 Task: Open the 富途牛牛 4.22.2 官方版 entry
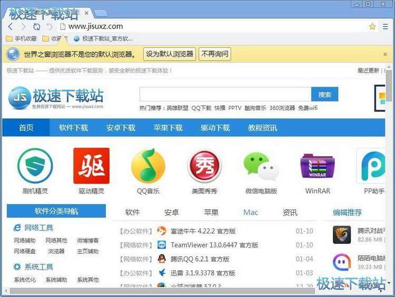[x=203, y=231]
